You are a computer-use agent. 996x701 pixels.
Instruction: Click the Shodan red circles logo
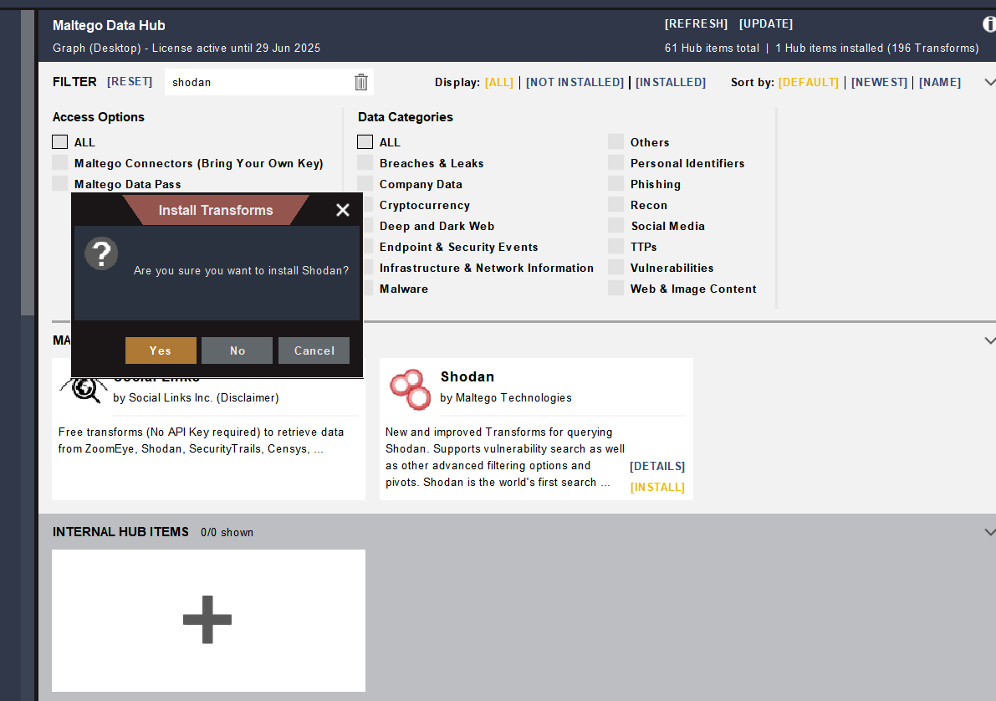tap(410, 390)
